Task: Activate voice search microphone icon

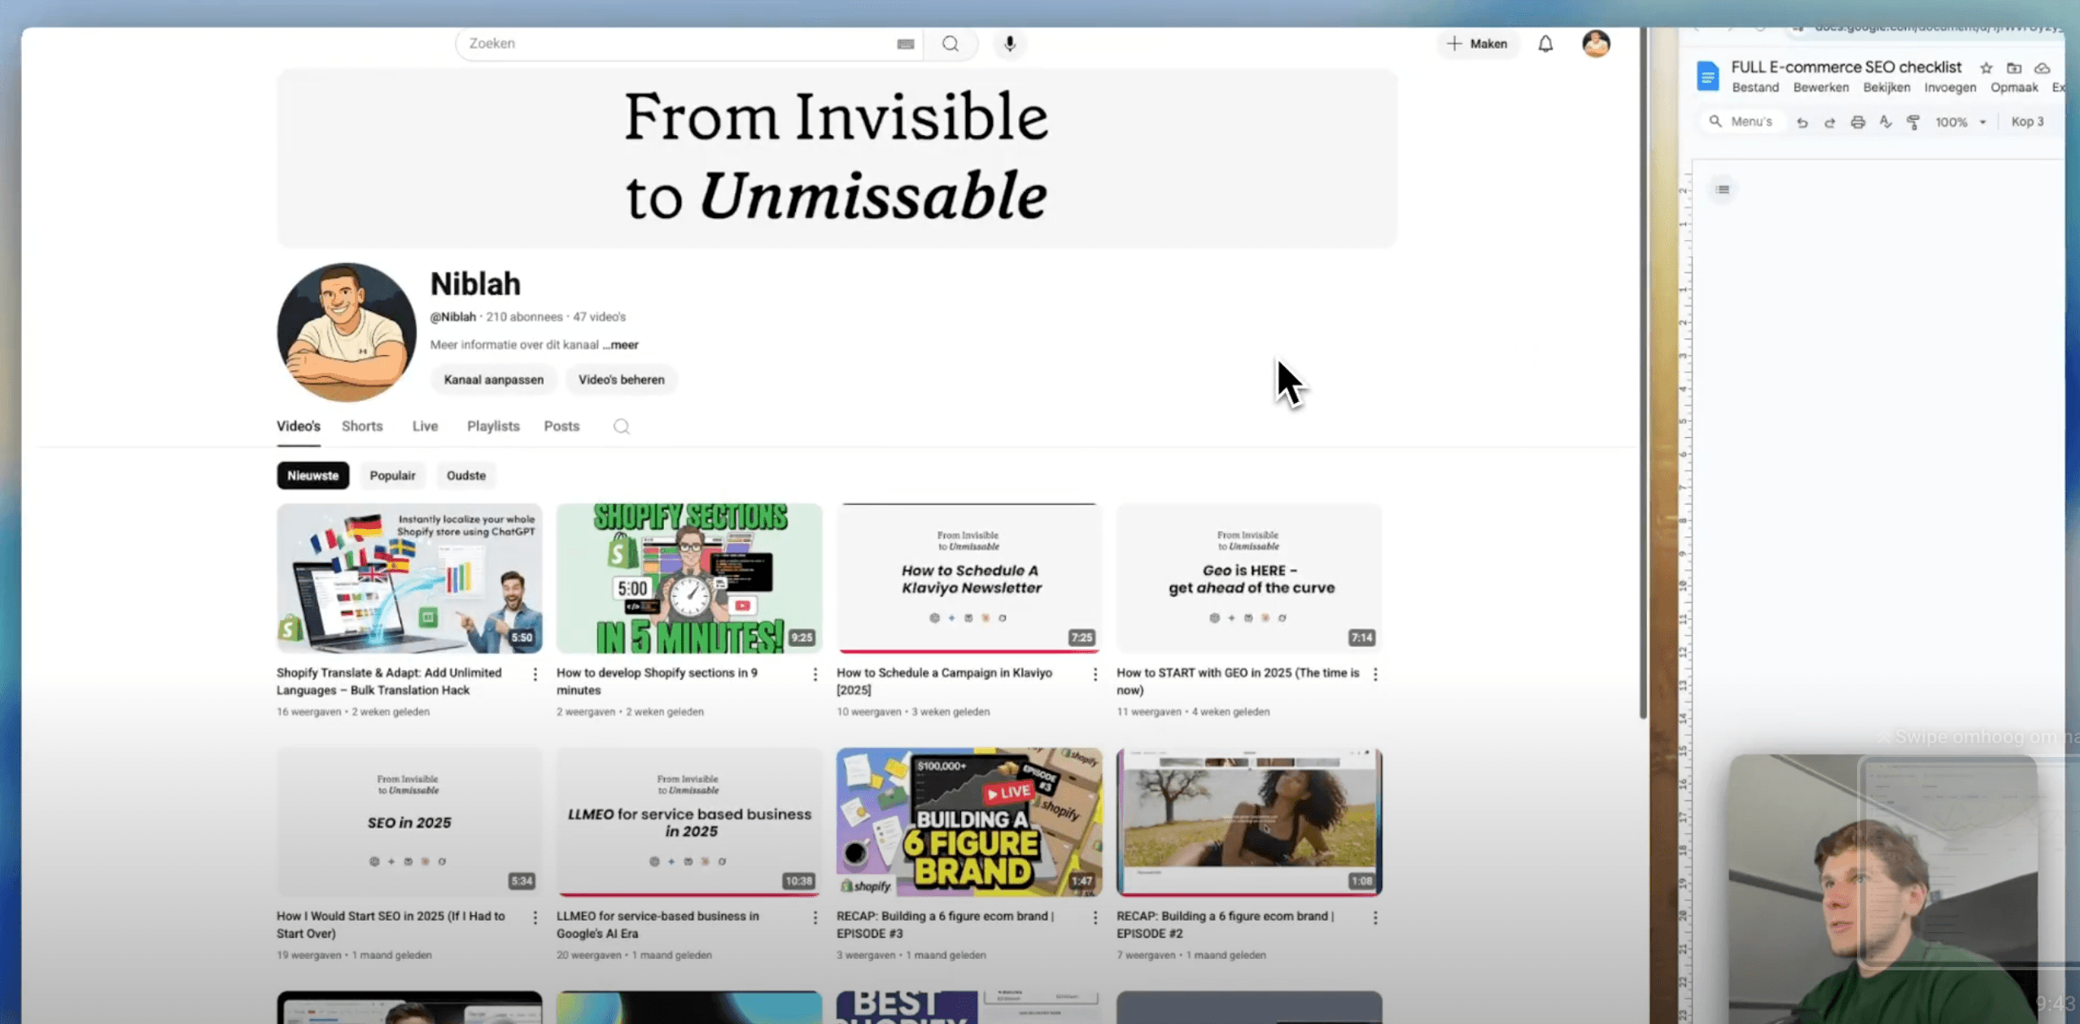Action: (1009, 44)
